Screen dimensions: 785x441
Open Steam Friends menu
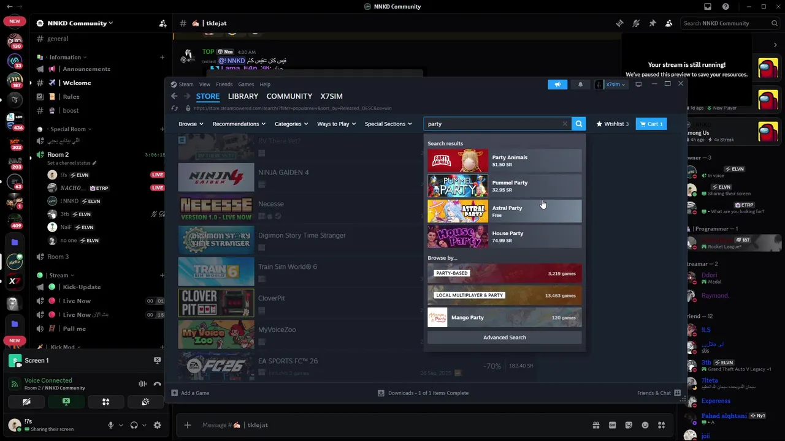[224, 85]
